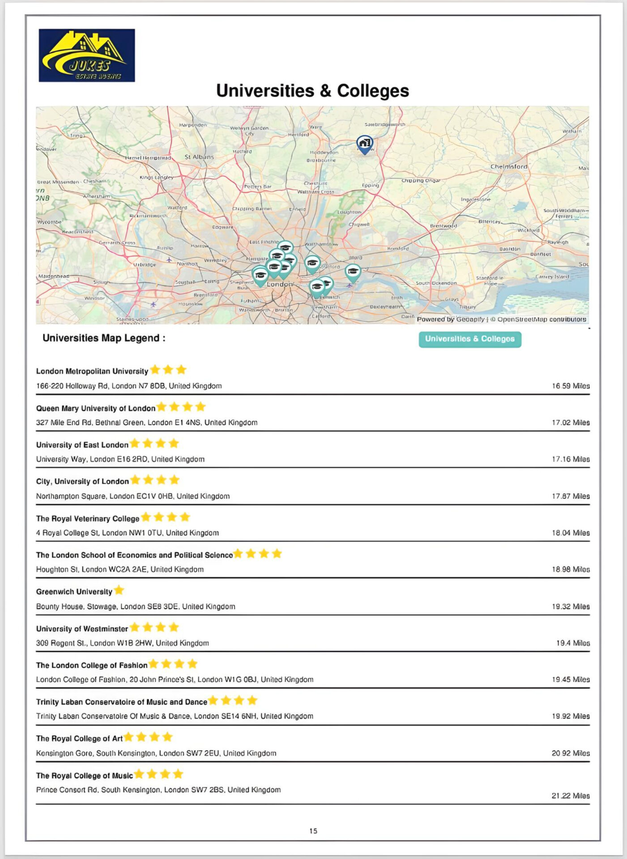This screenshot has width=627, height=859.
Task: Click the easternmost graduation cap map marker
Action: pyautogui.click(x=353, y=273)
